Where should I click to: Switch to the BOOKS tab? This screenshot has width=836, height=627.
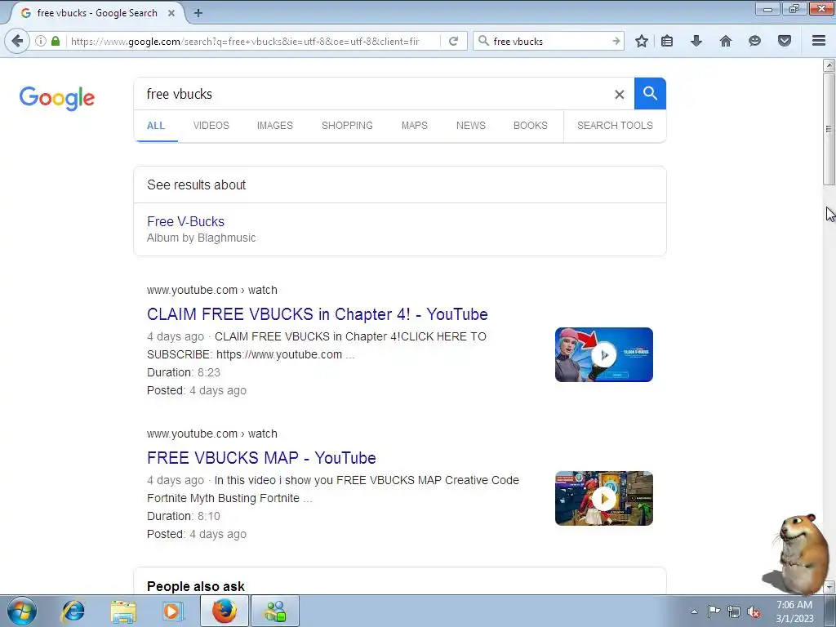point(531,126)
